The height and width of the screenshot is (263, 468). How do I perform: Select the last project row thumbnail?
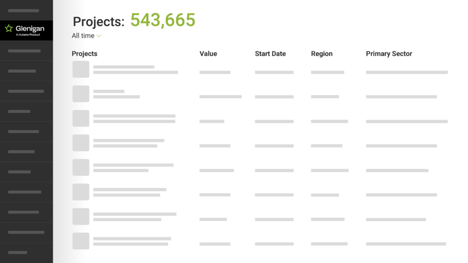click(81, 241)
